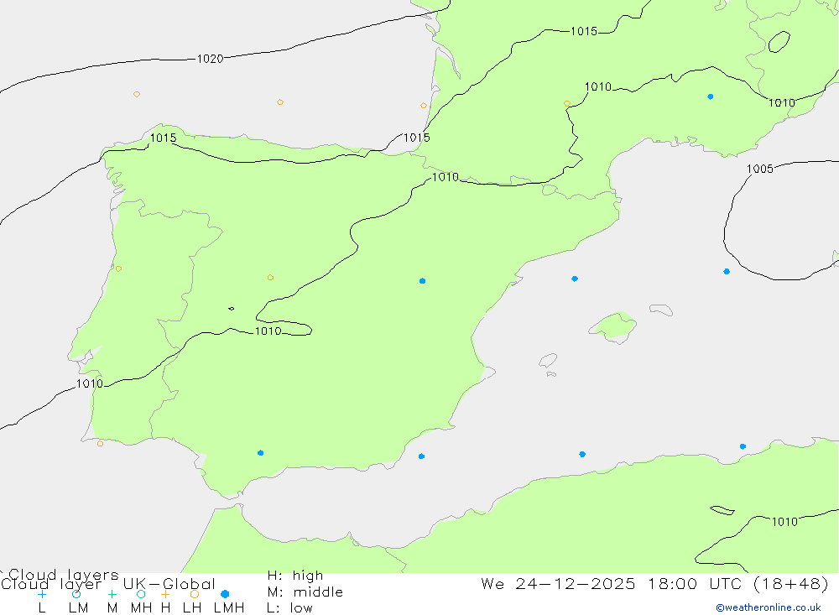Image resolution: width=839 pixels, height=615 pixels.
Task: Click the 'LM' legend label
Action: pyautogui.click(x=79, y=608)
